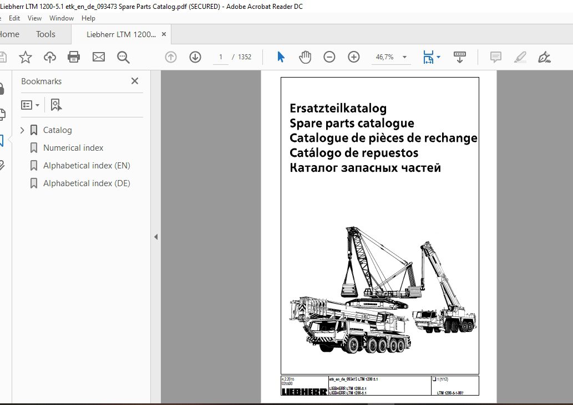This screenshot has height=405, width=573.
Task: Click the find text magnifier icon
Action: point(123,57)
